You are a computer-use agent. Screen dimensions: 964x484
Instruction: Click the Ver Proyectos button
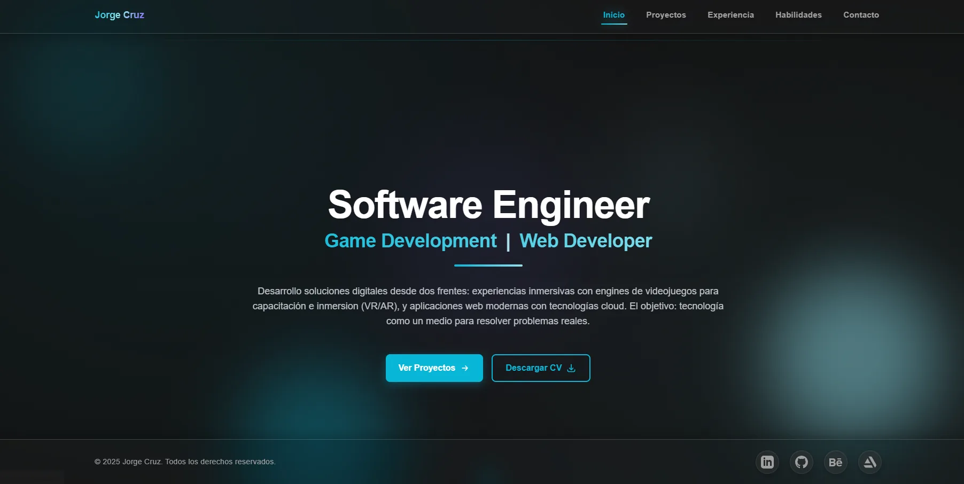click(434, 368)
